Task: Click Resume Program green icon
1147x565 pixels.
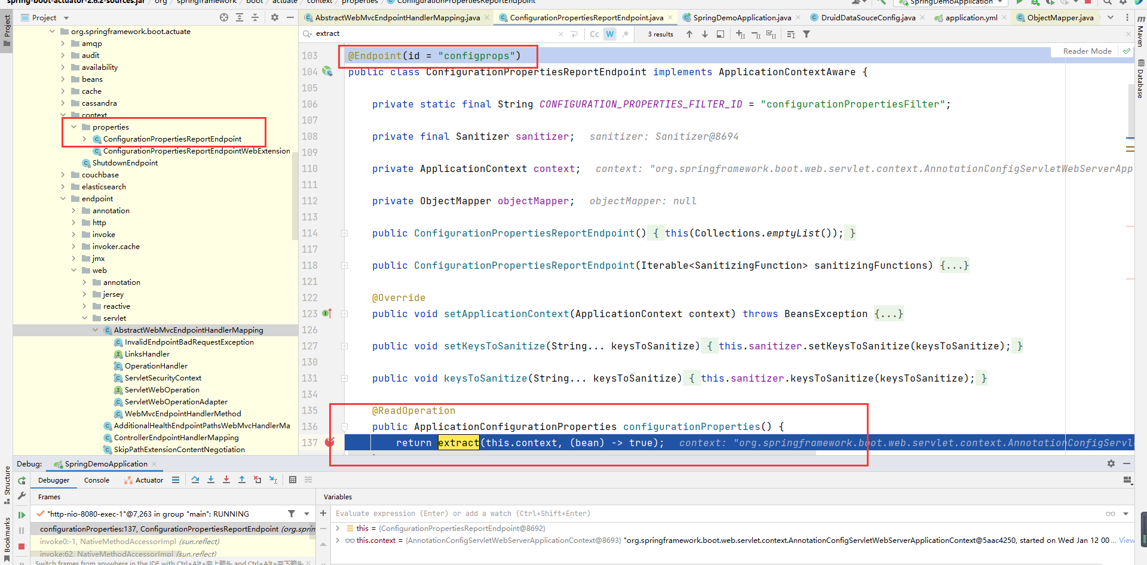Action: [22, 515]
